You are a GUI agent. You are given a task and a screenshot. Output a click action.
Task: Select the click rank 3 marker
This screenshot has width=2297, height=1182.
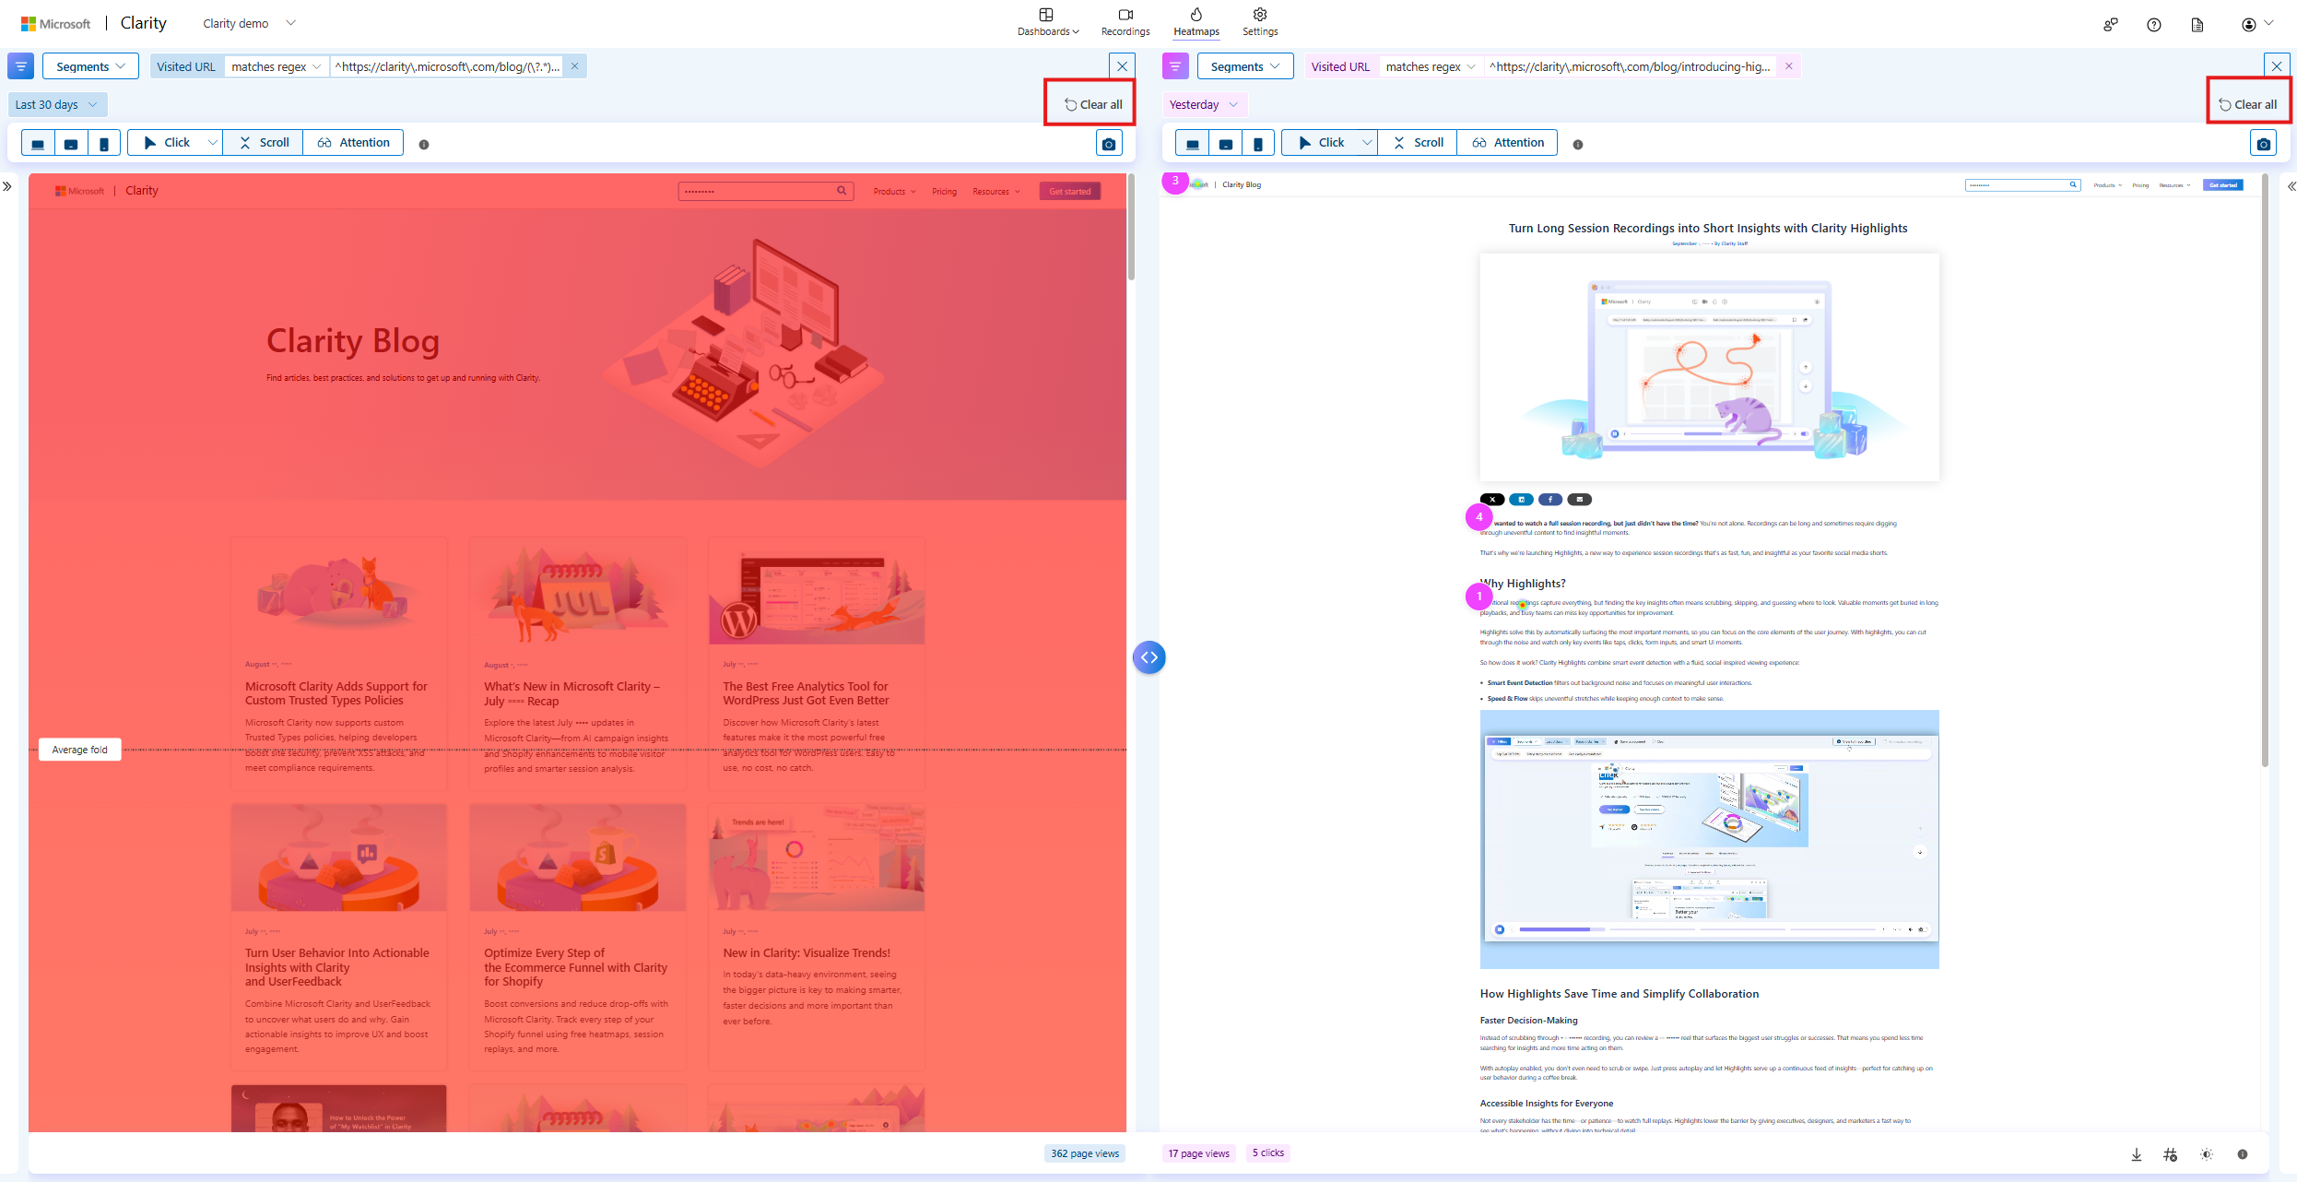(x=1175, y=181)
